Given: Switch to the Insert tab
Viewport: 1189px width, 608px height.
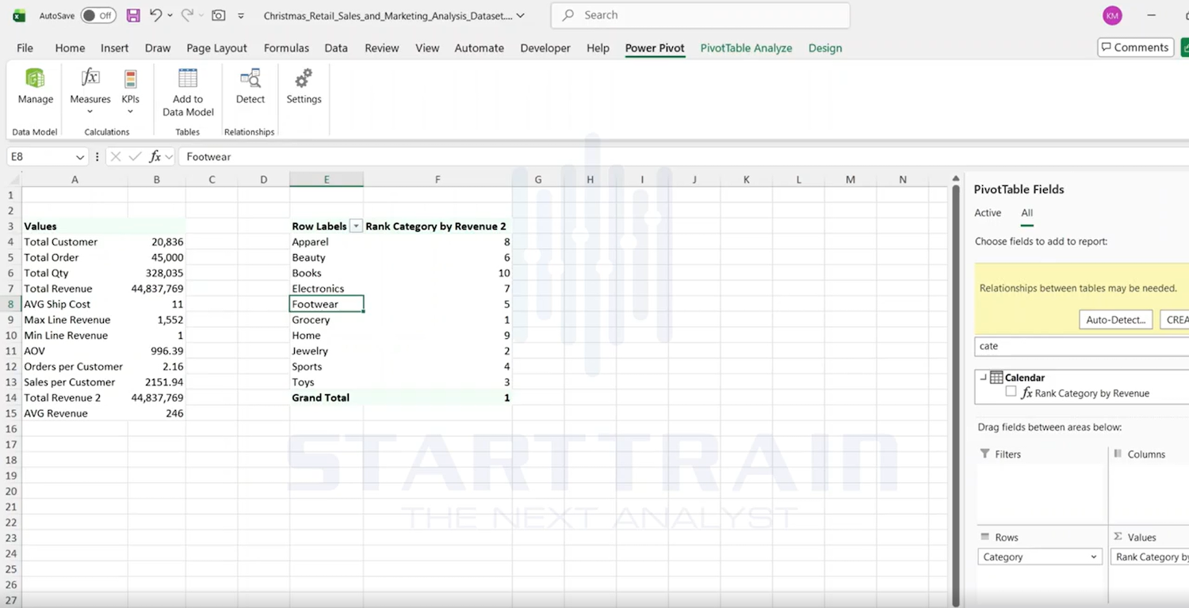Looking at the screenshot, I should click(114, 47).
